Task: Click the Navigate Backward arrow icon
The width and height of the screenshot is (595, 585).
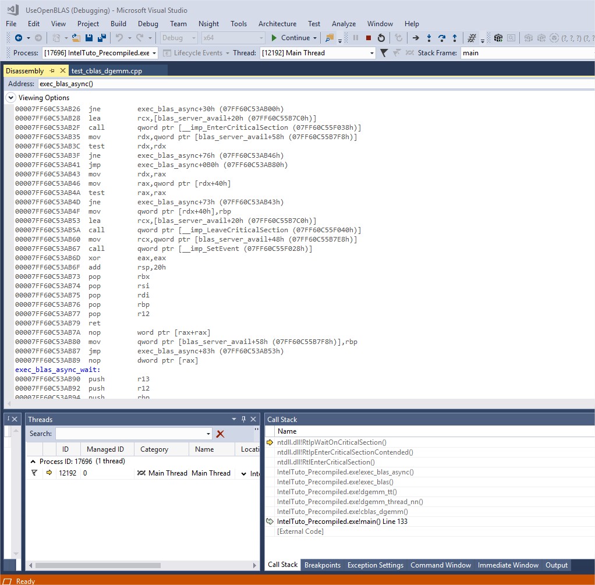Action: pos(18,38)
